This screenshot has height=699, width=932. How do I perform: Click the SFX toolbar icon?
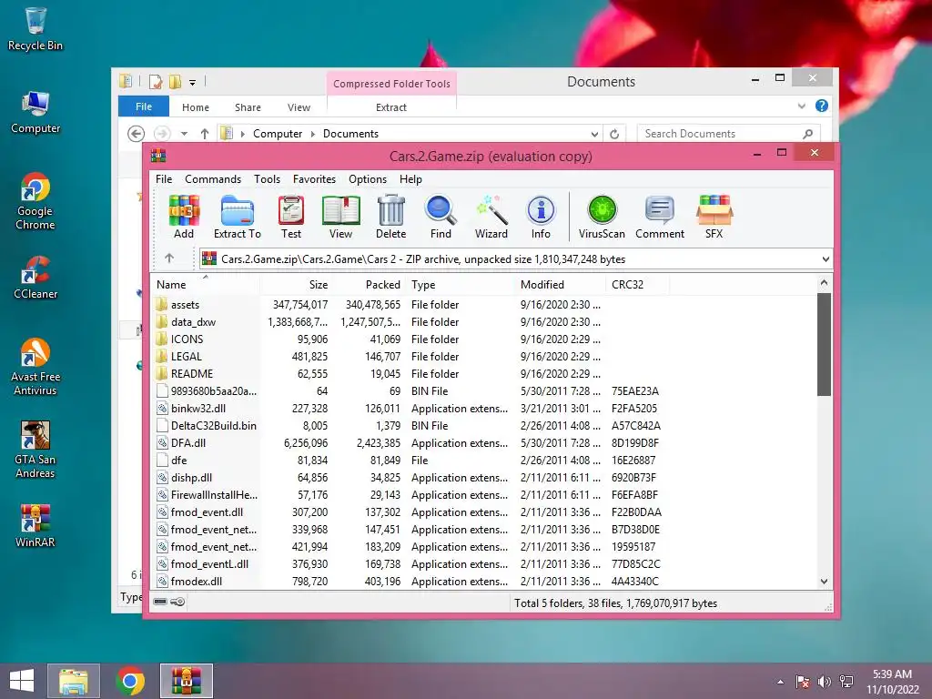click(x=714, y=217)
